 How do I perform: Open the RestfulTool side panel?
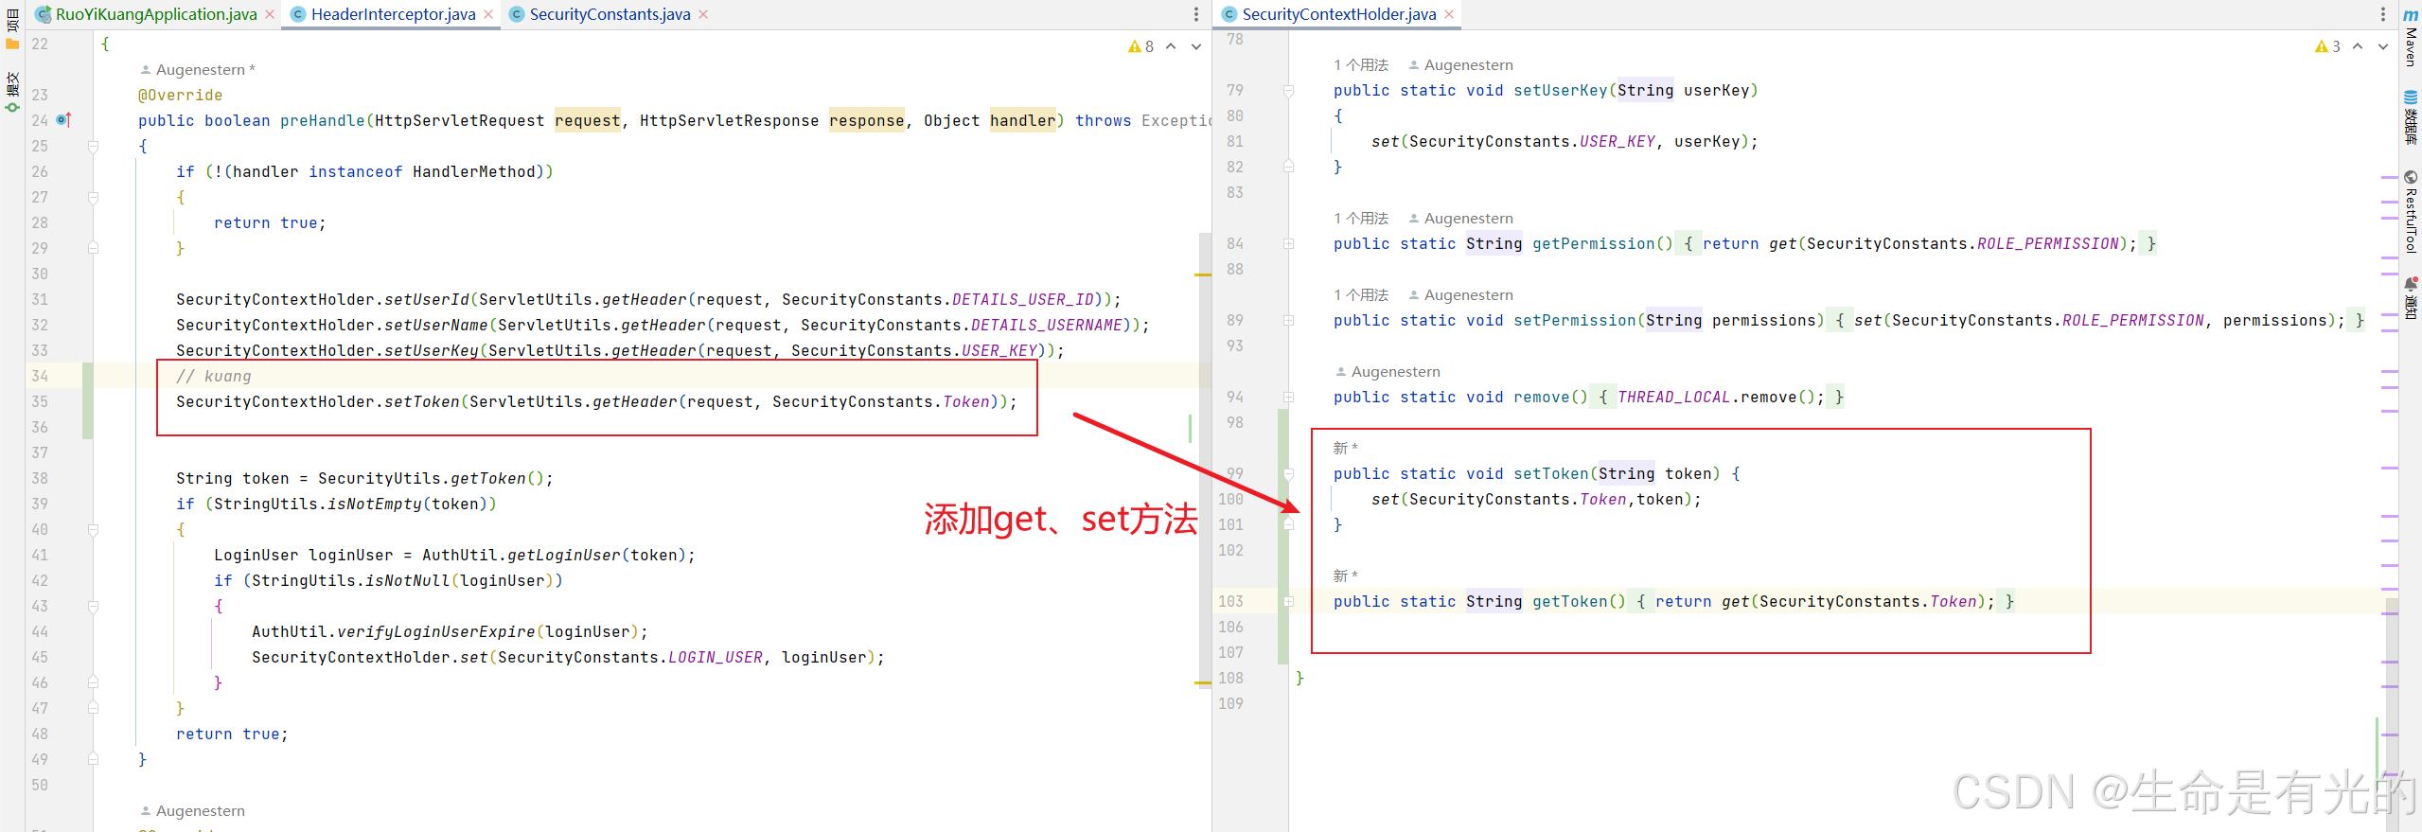(2411, 212)
